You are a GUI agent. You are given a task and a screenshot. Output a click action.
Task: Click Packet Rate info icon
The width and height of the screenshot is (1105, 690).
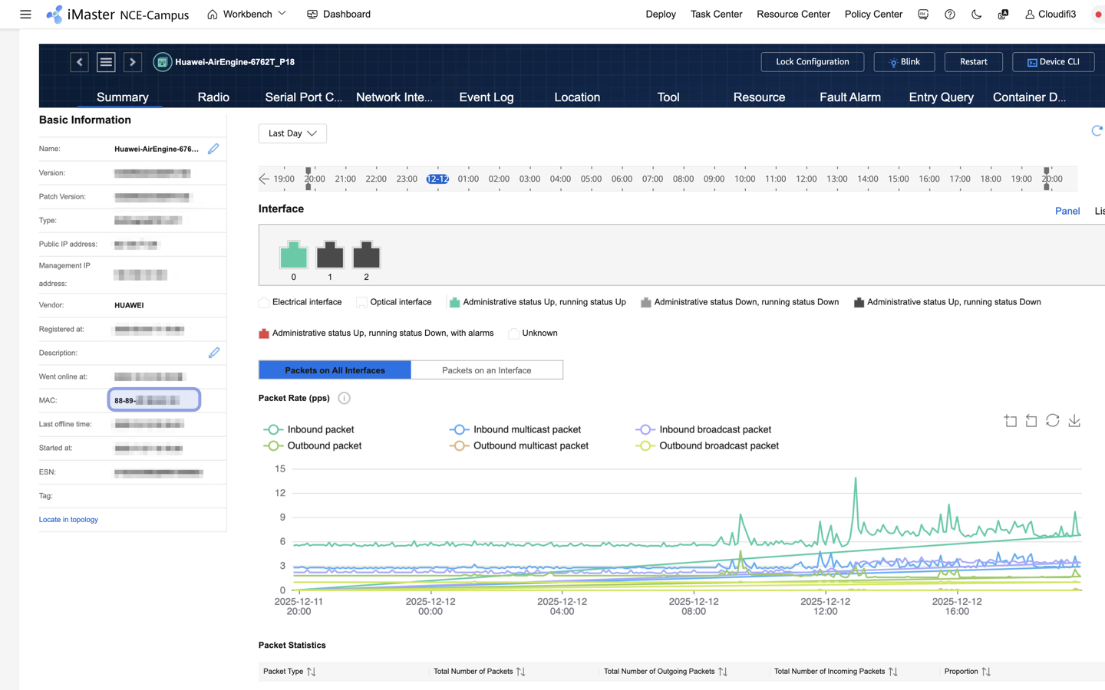coord(345,398)
